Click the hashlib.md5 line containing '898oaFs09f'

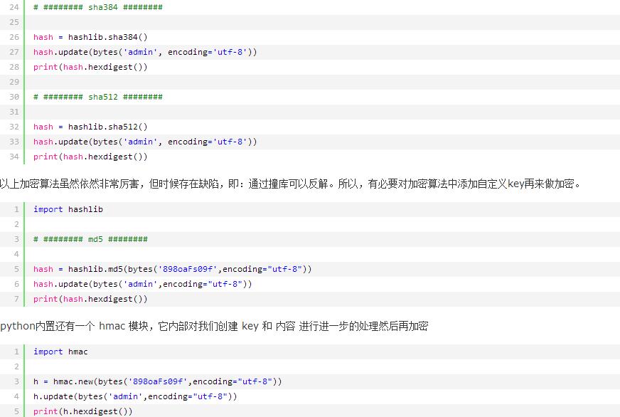coord(172,270)
